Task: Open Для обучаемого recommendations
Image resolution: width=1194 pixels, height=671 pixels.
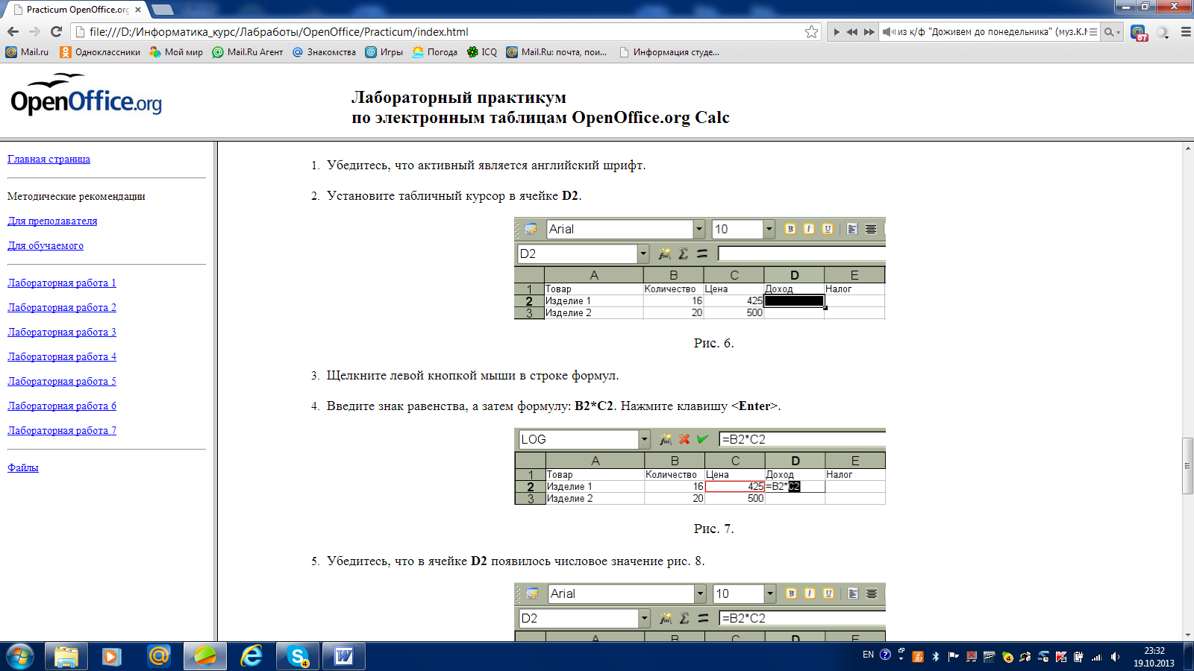Action: click(x=46, y=245)
